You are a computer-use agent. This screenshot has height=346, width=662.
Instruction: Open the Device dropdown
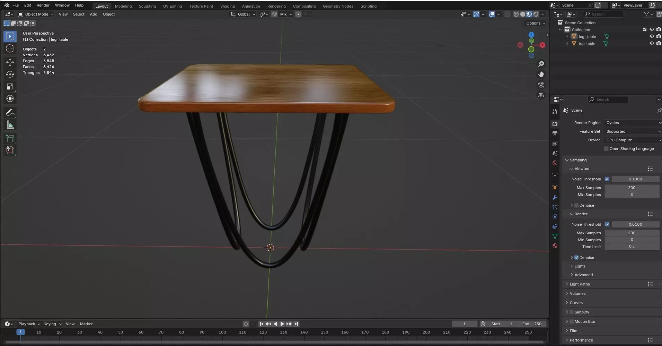click(633, 140)
